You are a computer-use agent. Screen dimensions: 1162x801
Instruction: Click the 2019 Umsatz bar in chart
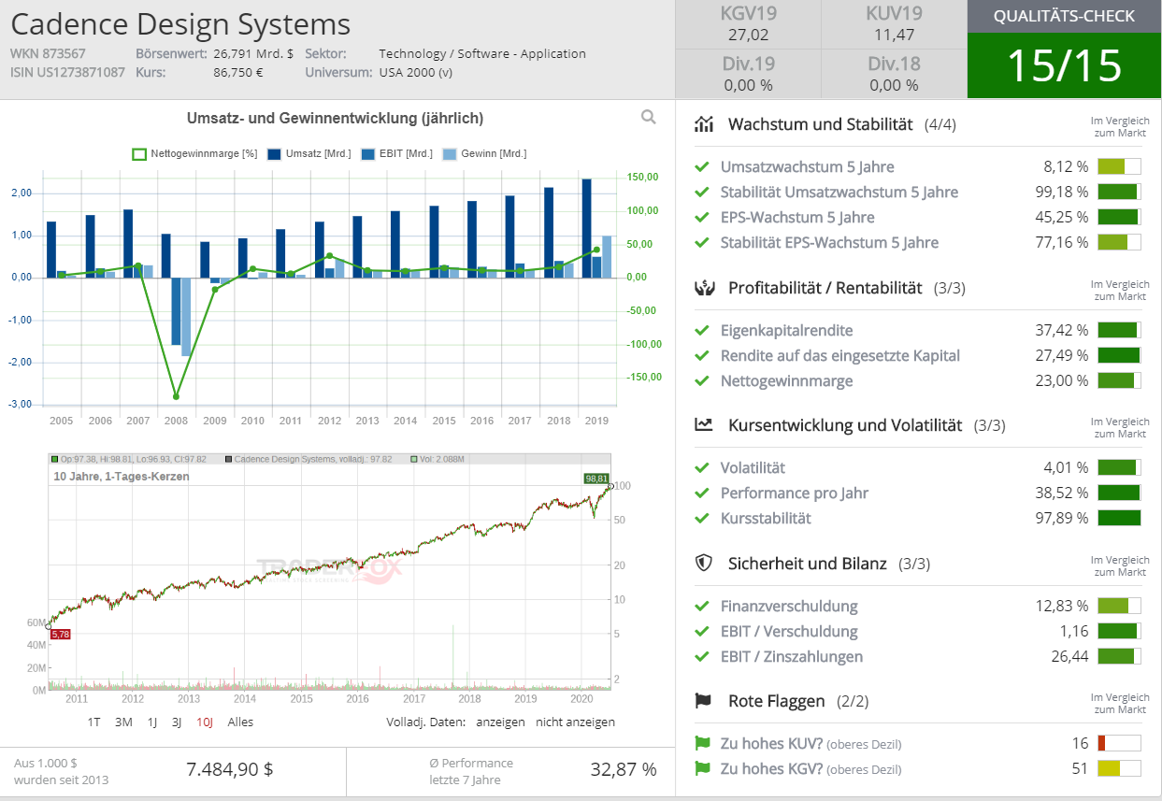(x=586, y=228)
